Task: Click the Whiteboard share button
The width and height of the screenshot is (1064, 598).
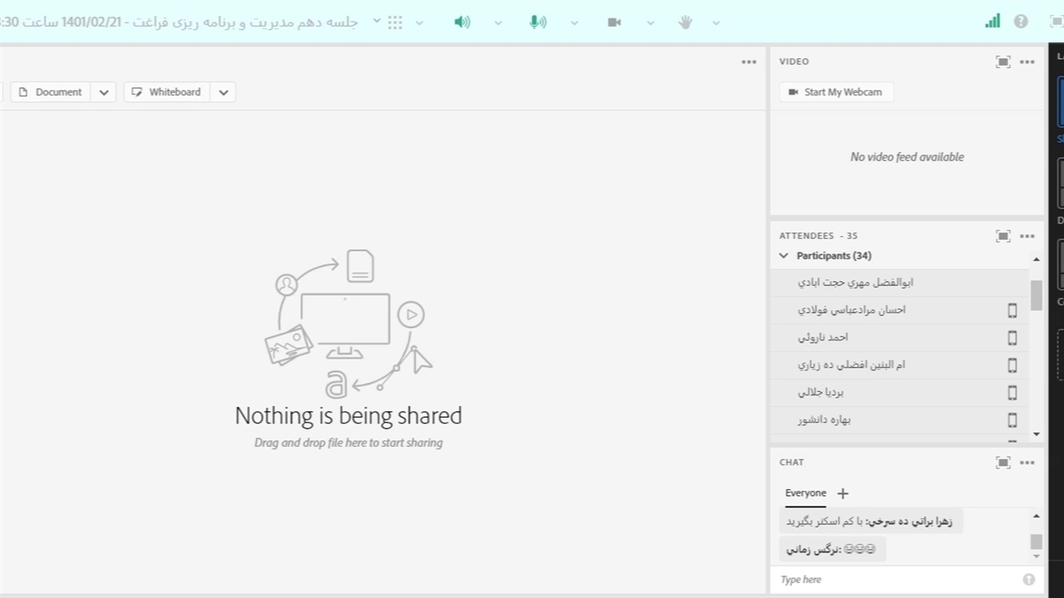Action: tap(167, 92)
